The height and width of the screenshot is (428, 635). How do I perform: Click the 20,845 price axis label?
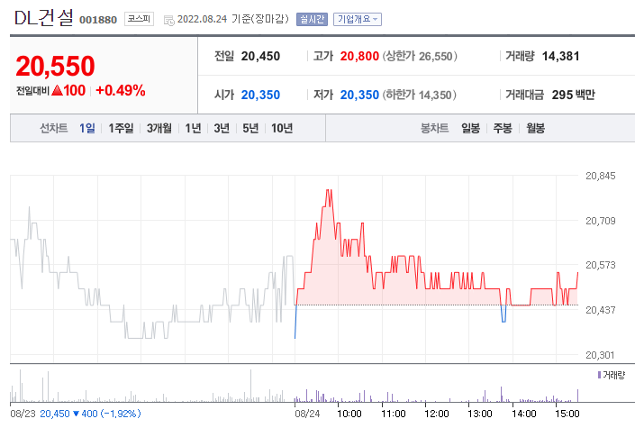601,176
